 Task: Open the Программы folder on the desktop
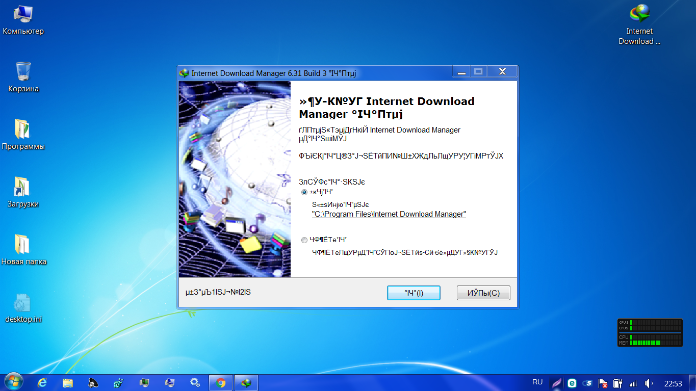23,135
